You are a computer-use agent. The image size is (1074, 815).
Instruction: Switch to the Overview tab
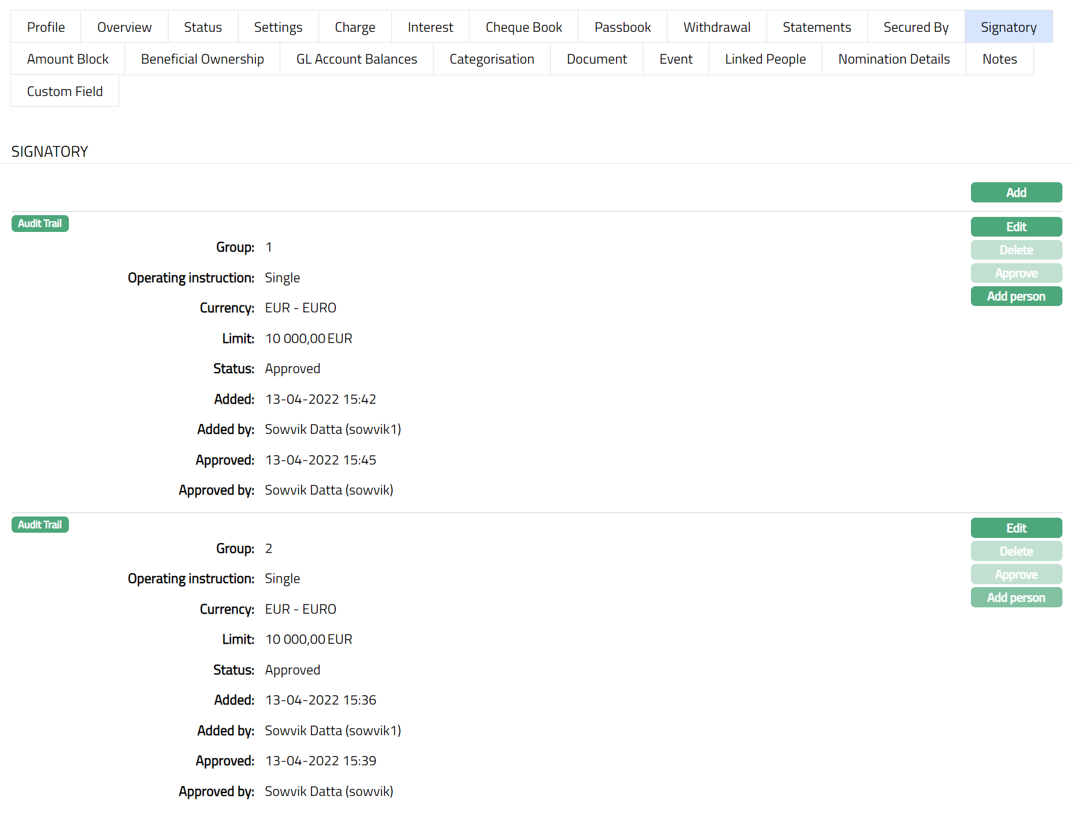coord(124,27)
